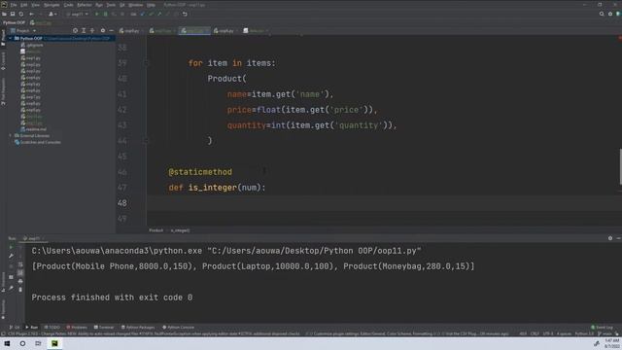Select Scratches and Consoles node
The height and width of the screenshot is (350, 622).
coord(38,142)
